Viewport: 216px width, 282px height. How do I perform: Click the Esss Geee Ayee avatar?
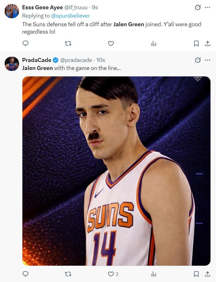(12, 11)
